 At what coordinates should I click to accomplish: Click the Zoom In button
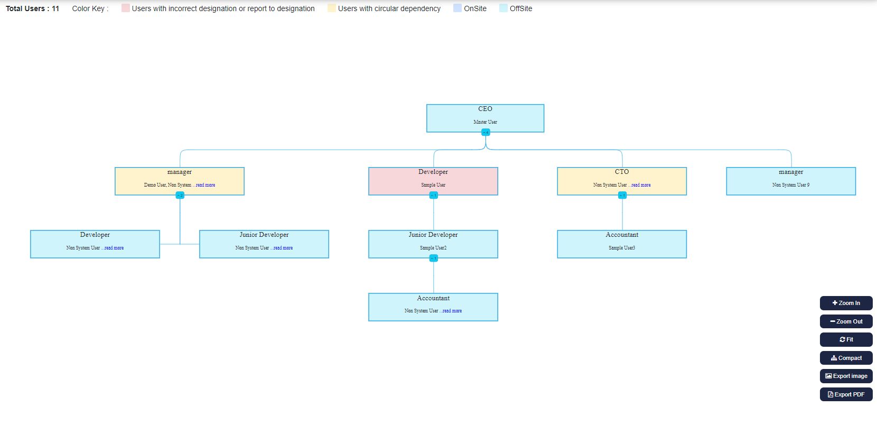(846, 303)
